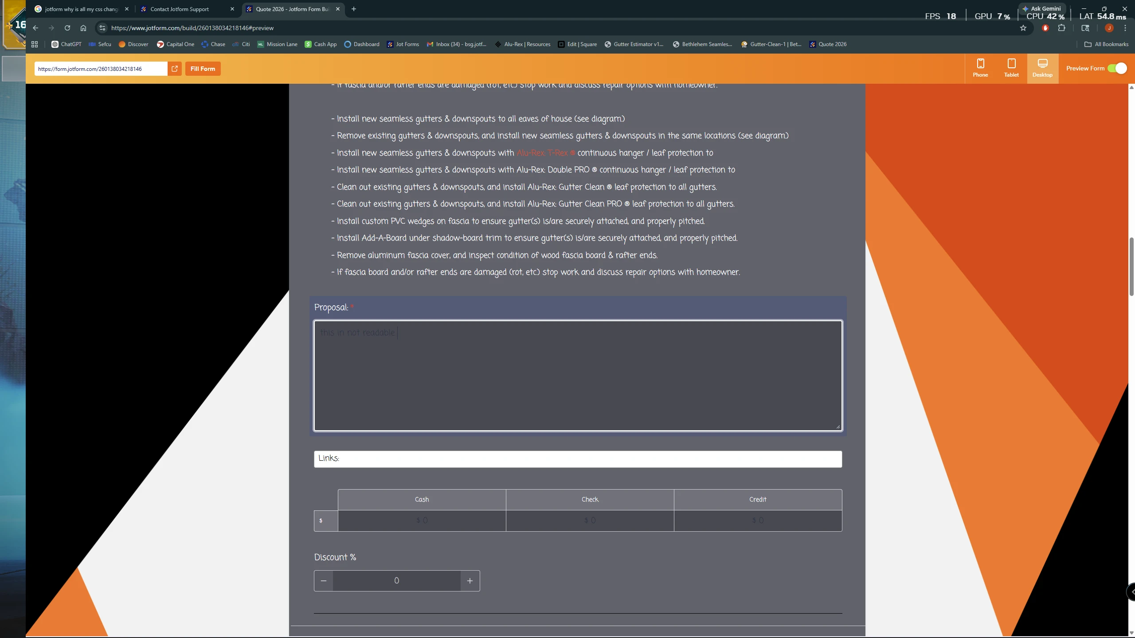Bookmark this page with the star icon
Screen dimensions: 1135x638
[1024, 27]
